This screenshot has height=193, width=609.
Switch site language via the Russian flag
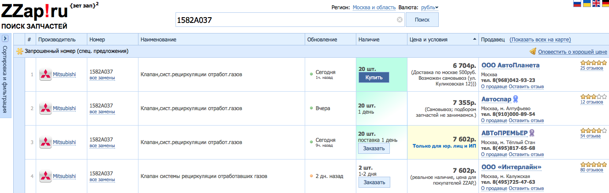(x=577, y=4)
